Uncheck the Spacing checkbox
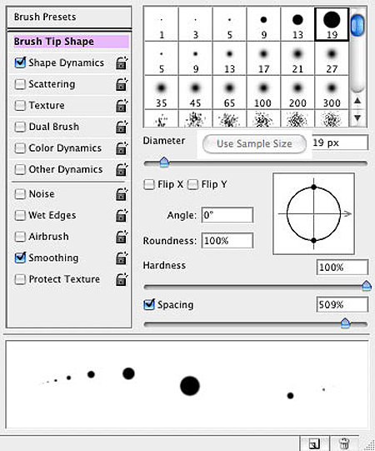The width and height of the screenshot is (375, 451). pyautogui.click(x=149, y=304)
